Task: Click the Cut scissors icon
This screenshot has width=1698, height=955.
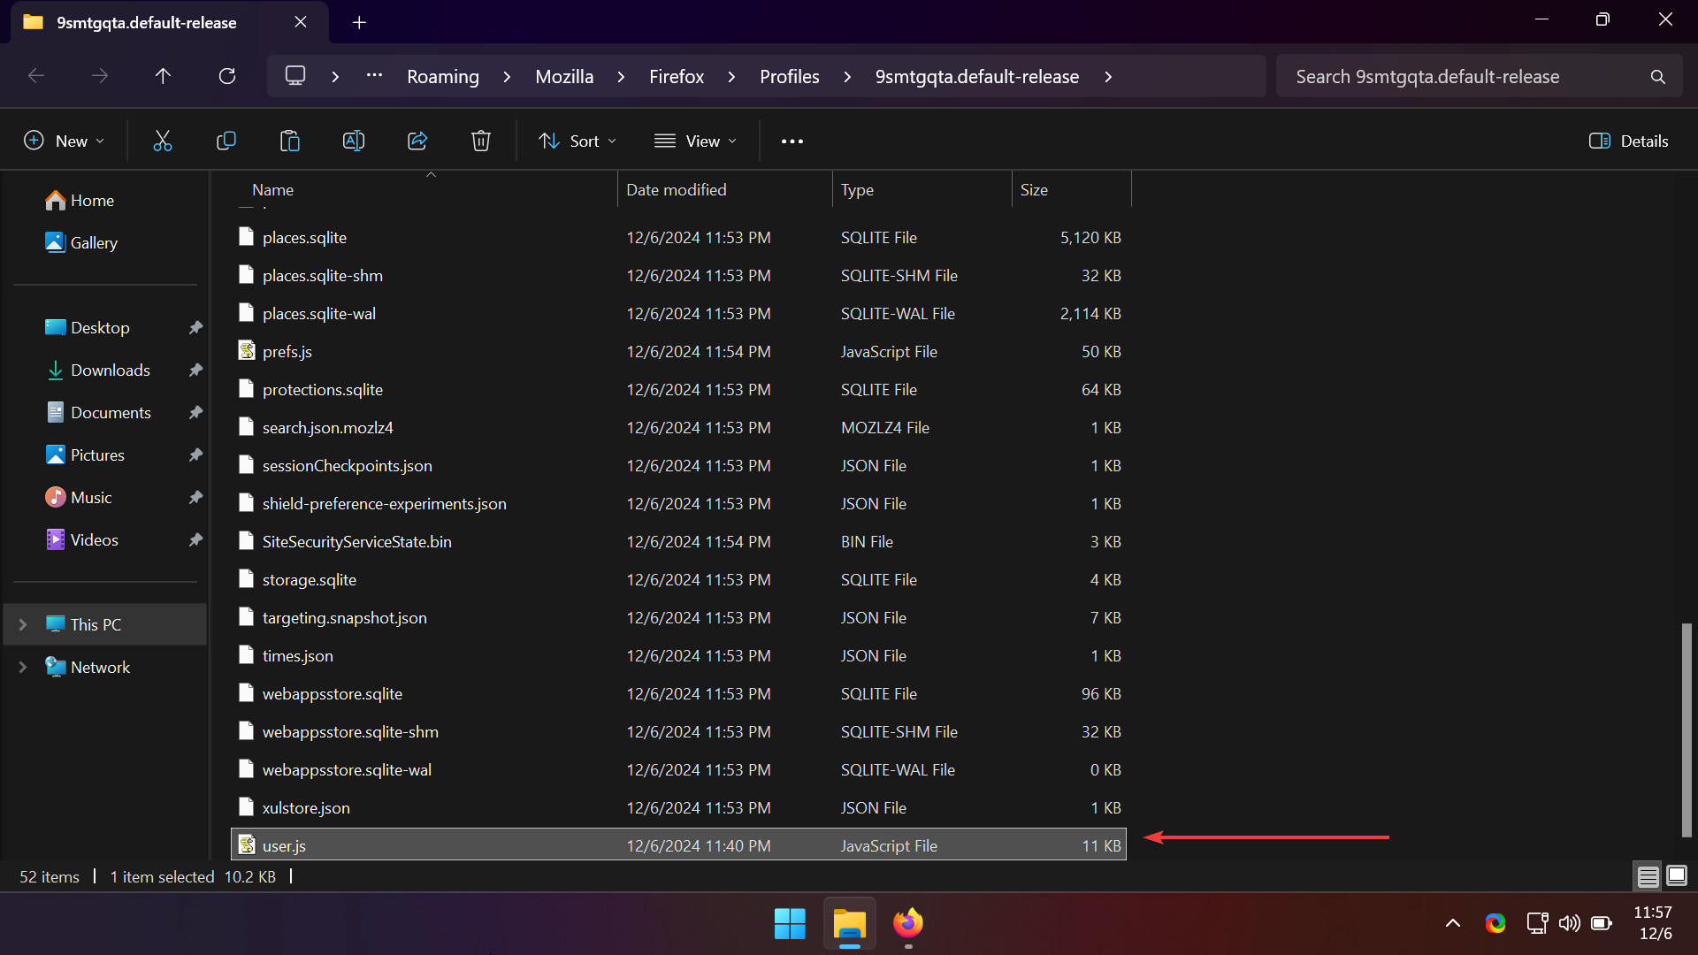Action: coord(163,141)
